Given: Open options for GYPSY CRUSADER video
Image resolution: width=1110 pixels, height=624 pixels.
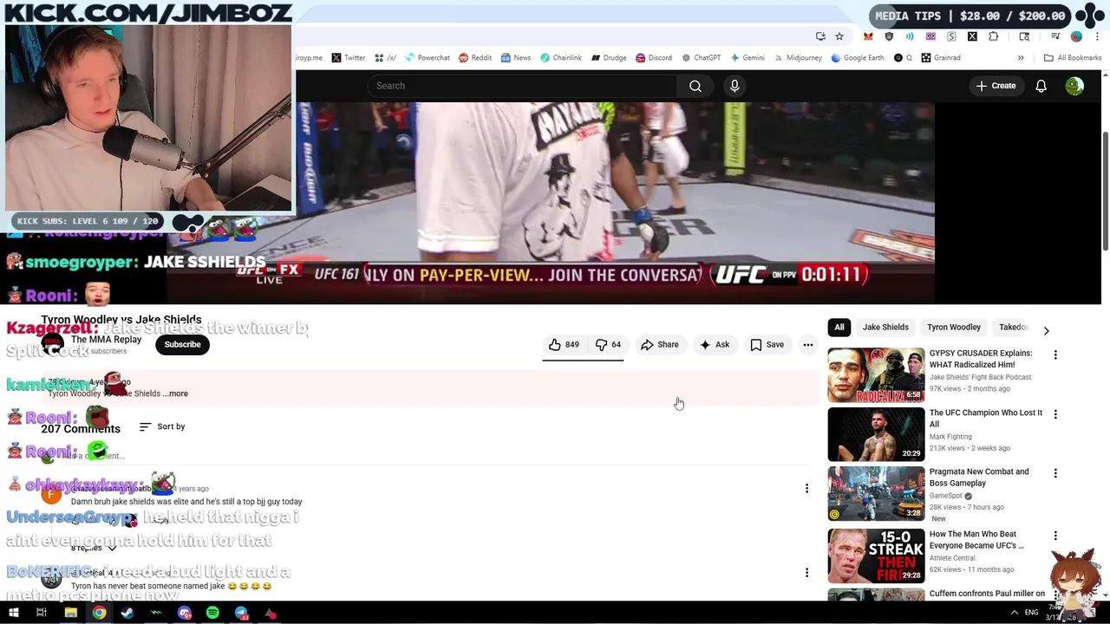Looking at the screenshot, I should [x=1055, y=355].
